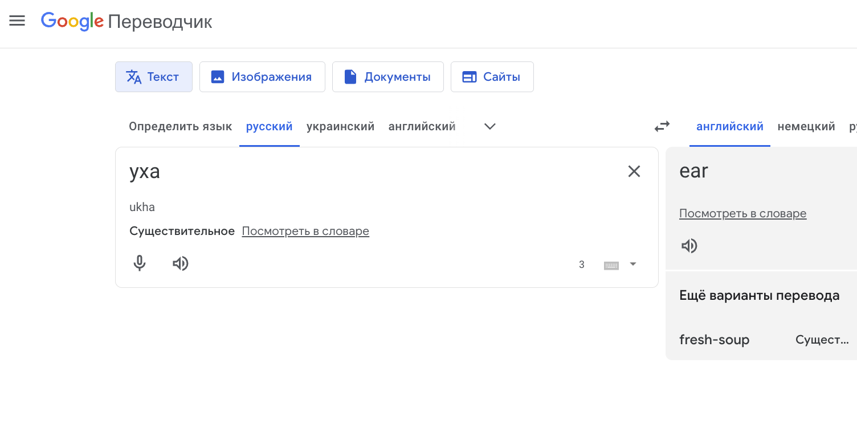The image size is (857, 421).
Task: Select украинский as source language
Action: click(340, 126)
